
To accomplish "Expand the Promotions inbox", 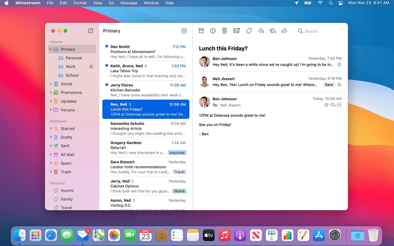I will click(51, 92).
